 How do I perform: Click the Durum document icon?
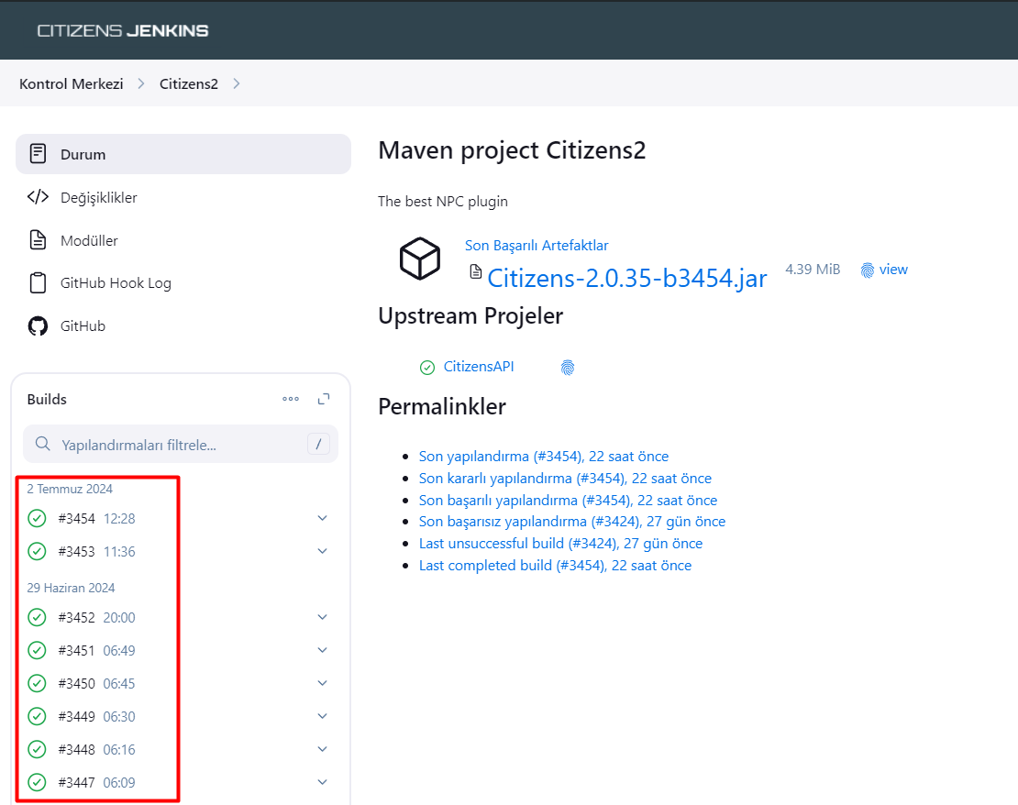click(x=38, y=154)
